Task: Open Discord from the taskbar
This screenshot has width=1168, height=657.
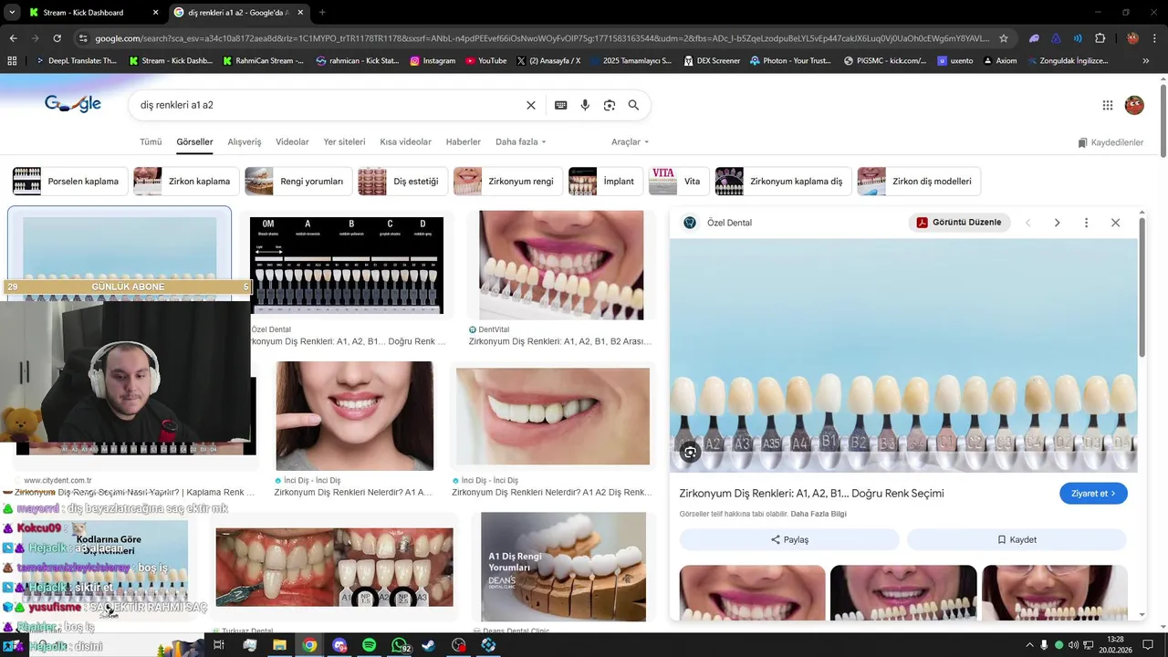Action: pos(339,645)
